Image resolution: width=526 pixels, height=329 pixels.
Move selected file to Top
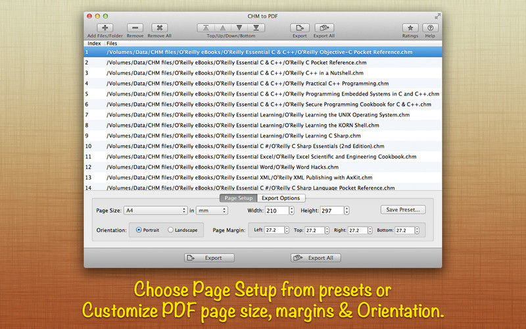click(x=206, y=28)
